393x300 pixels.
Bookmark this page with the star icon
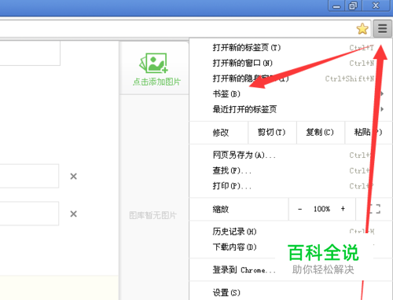coord(362,29)
